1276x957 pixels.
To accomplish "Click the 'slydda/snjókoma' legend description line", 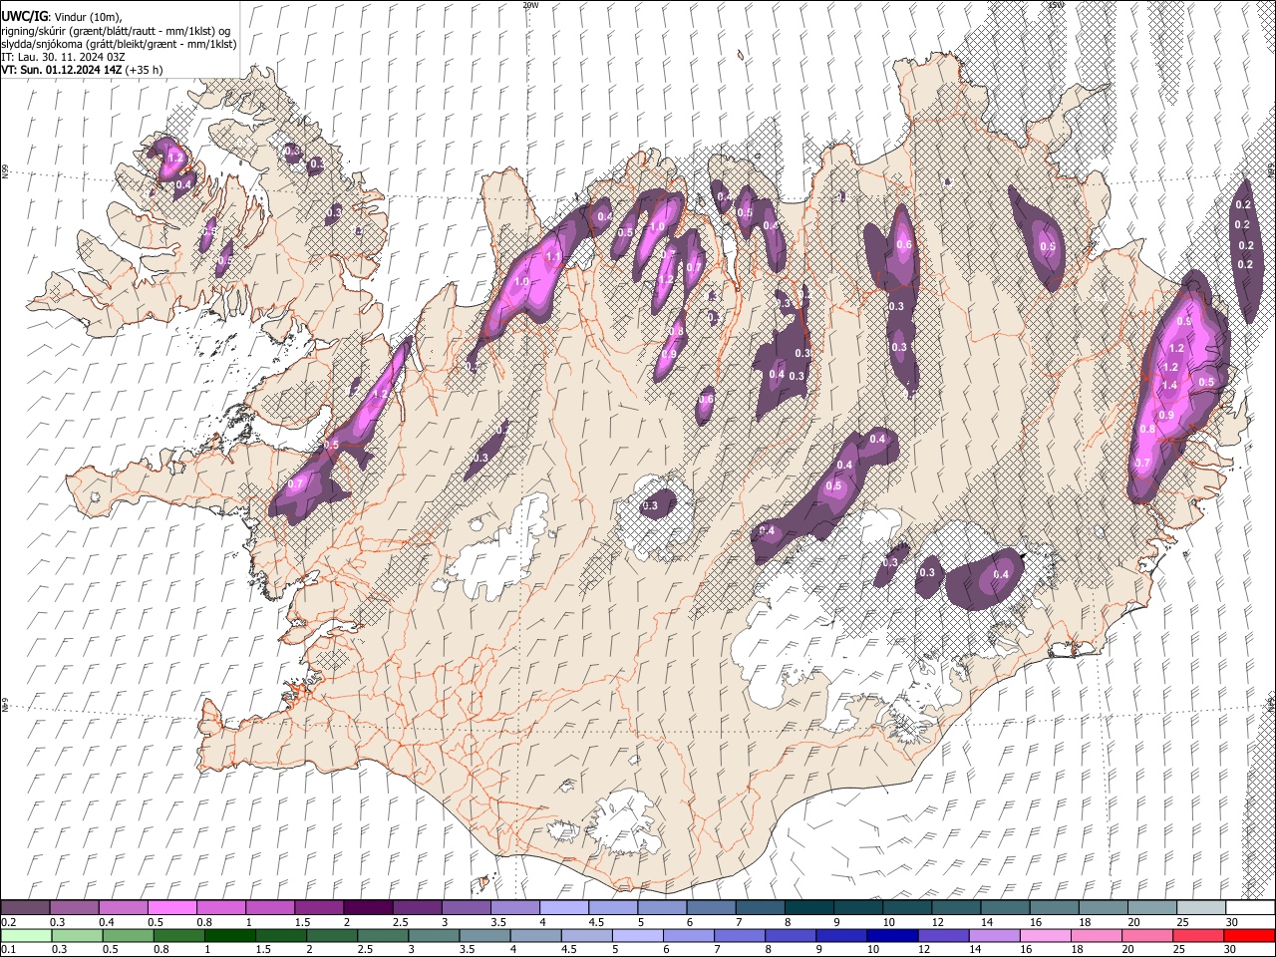I will coord(119,45).
